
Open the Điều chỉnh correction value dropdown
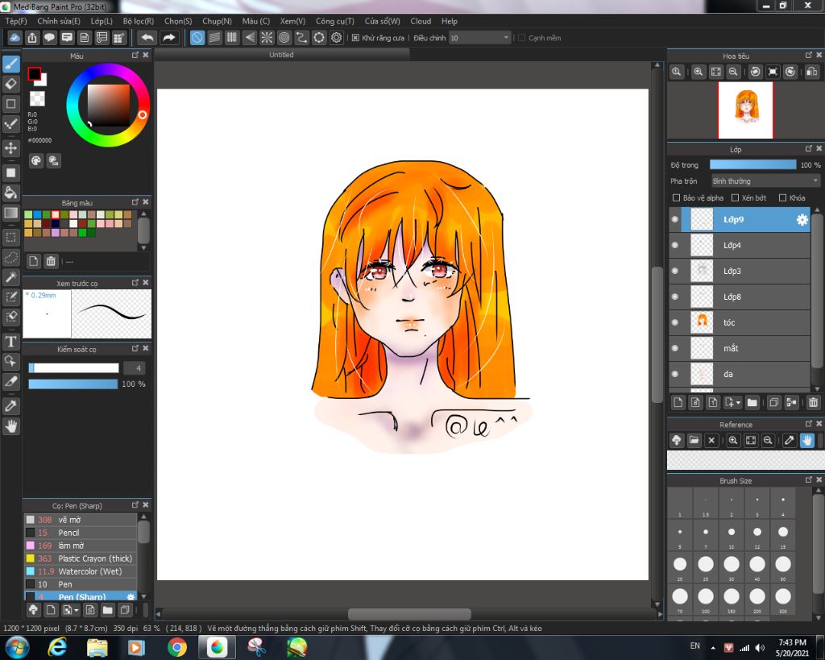pyautogui.click(x=480, y=38)
